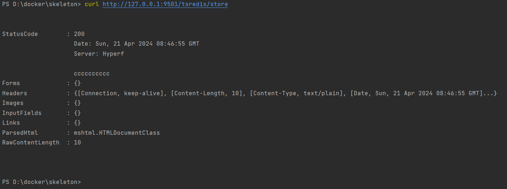This screenshot has width=507, height=189.
Task: Click the Server: Hyperf line
Action: tap(99, 54)
